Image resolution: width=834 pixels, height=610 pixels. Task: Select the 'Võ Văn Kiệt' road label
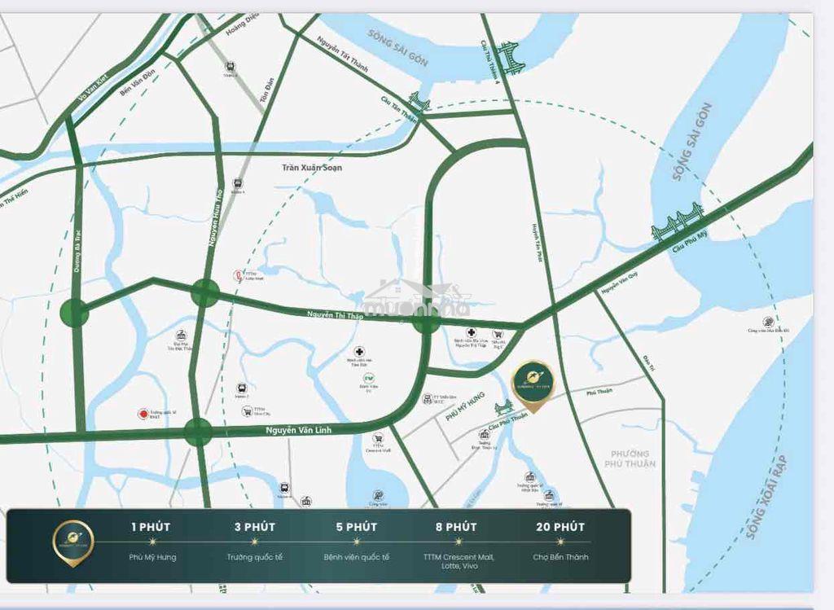coord(93,88)
